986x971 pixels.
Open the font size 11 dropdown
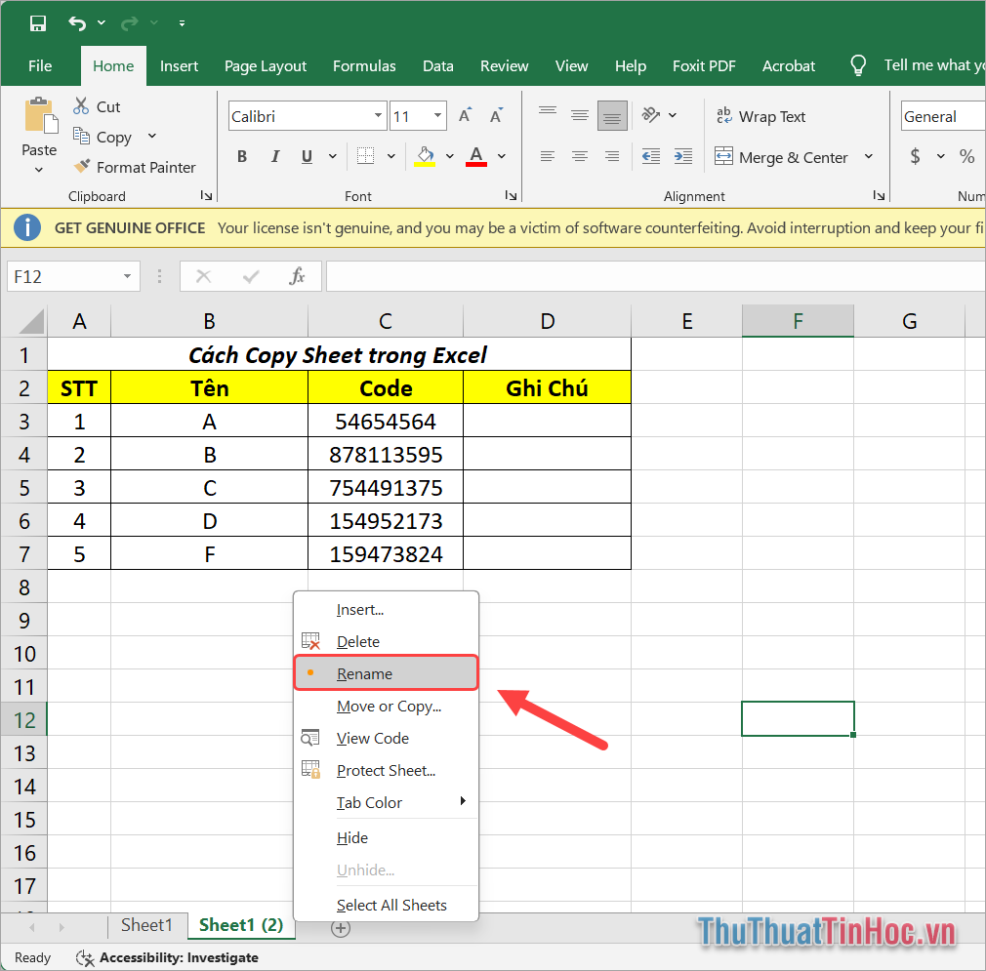[x=437, y=115]
